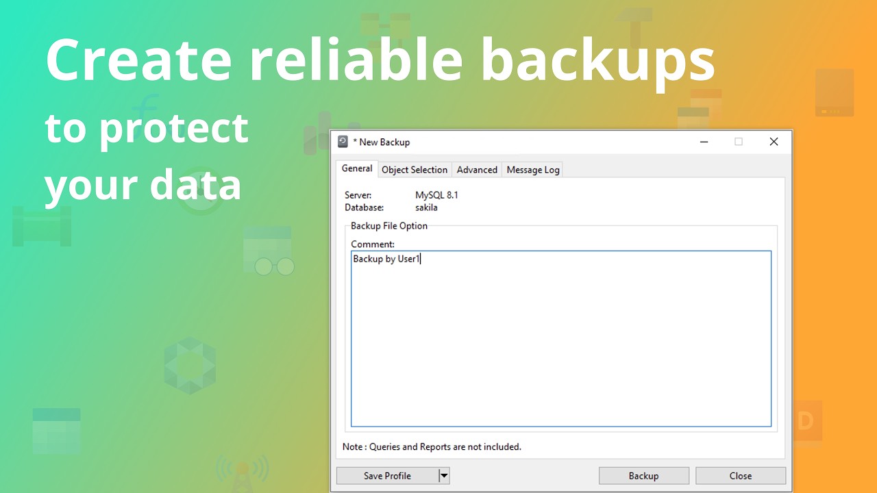Open the Advanced tab
Viewport: 877px width, 493px height.
(x=477, y=170)
